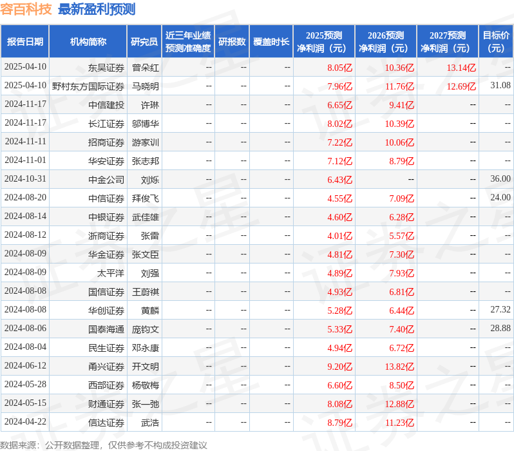This screenshot has height=451, width=514.
Task: Select the 野村东方国际证券 institution cell
Action: (88, 86)
